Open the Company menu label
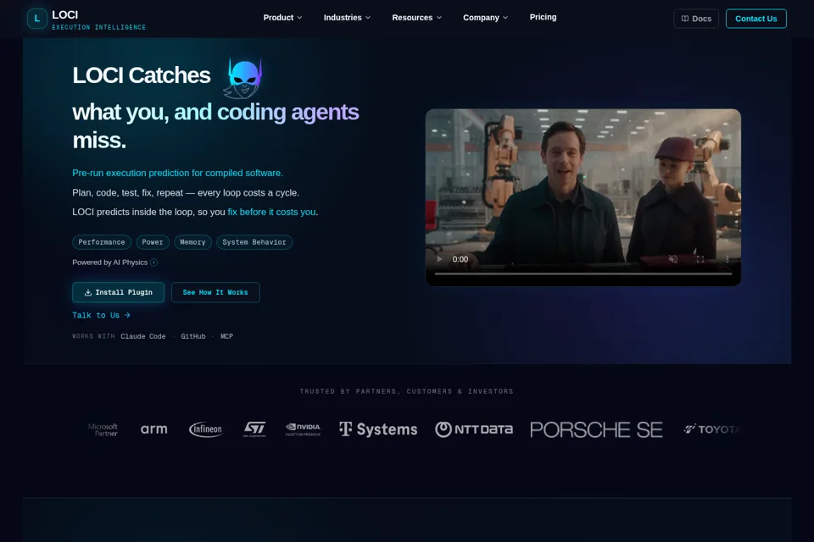This screenshot has height=542, width=814. click(481, 18)
